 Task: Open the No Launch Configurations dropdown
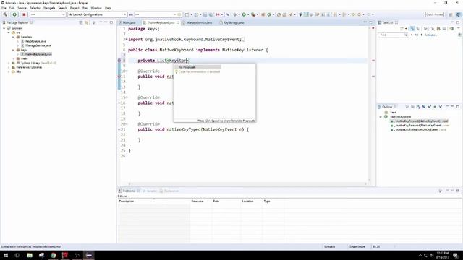point(97,14)
